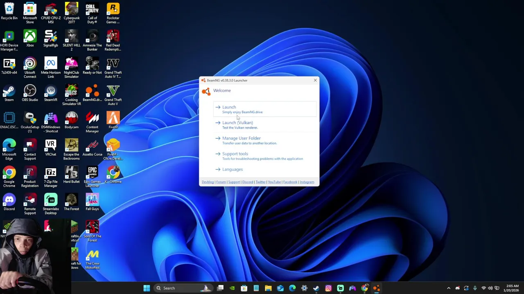Screen dimensions: 524x294
Task: Select the 7-Zip File Manager icon
Action: click(x=51, y=177)
